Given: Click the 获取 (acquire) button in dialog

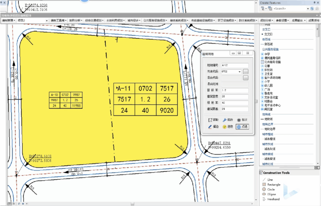Looking at the screenshot, I should pos(213,120).
